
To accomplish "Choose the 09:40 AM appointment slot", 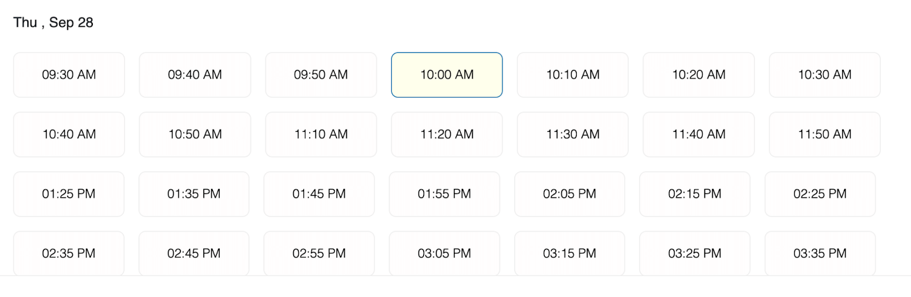I will coord(195,75).
